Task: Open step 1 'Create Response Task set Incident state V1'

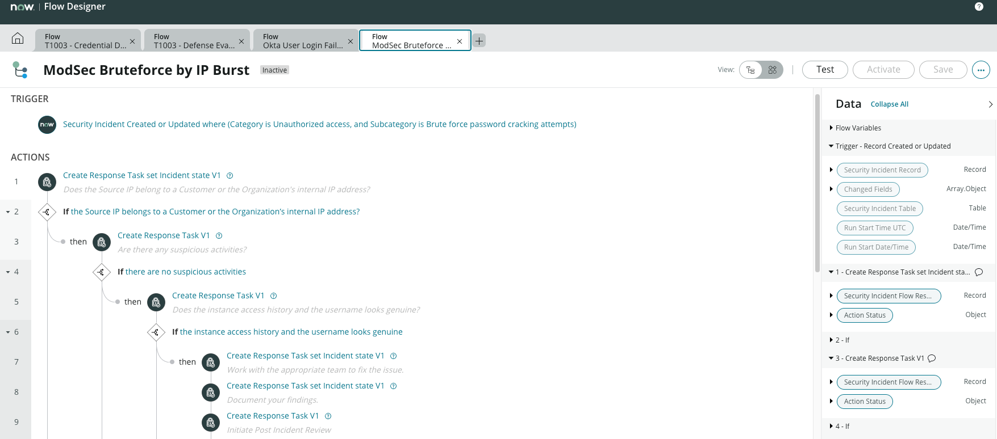Action: pos(141,176)
